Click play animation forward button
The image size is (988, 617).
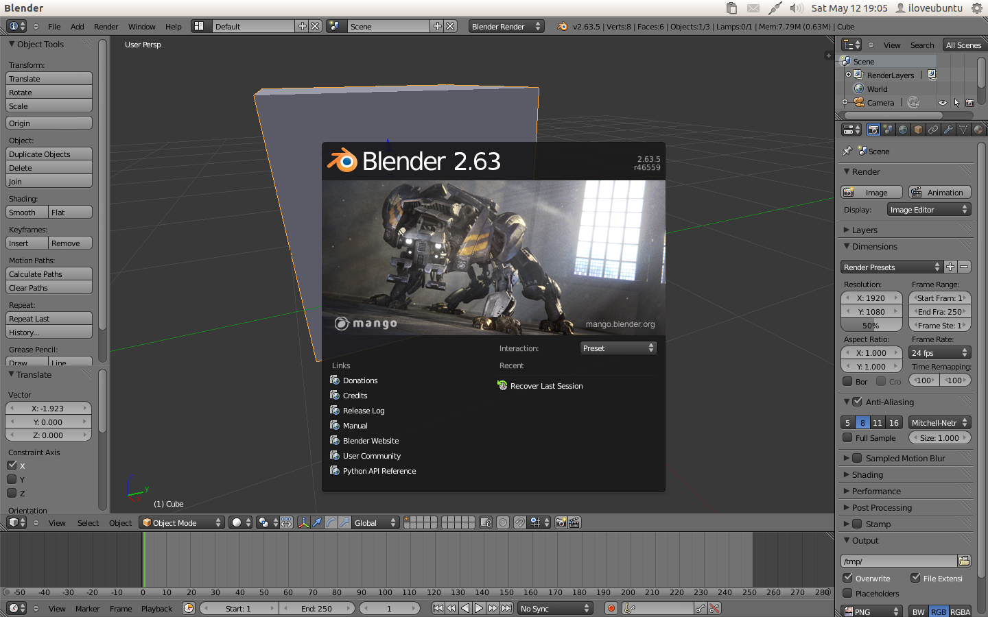(x=479, y=608)
